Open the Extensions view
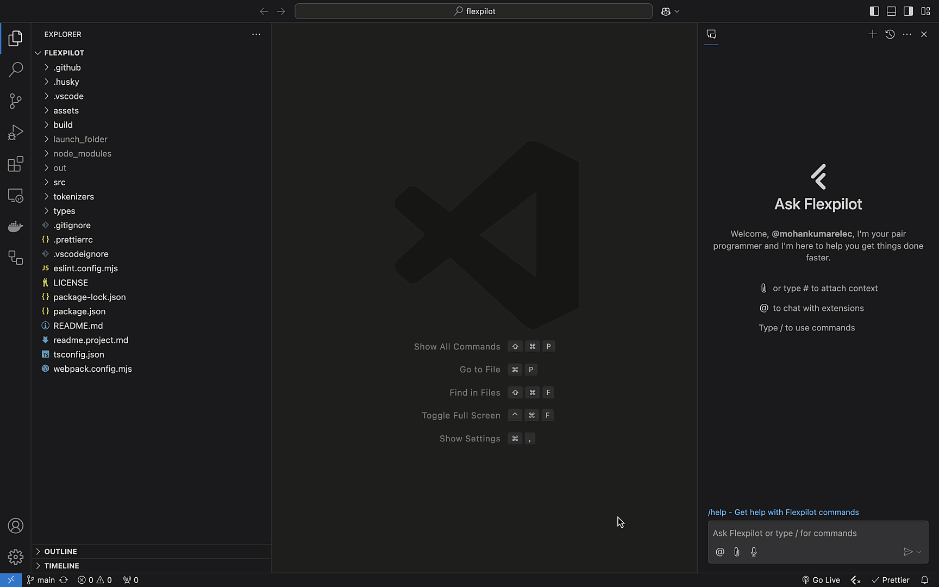The image size is (939, 587). click(x=15, y=164)
